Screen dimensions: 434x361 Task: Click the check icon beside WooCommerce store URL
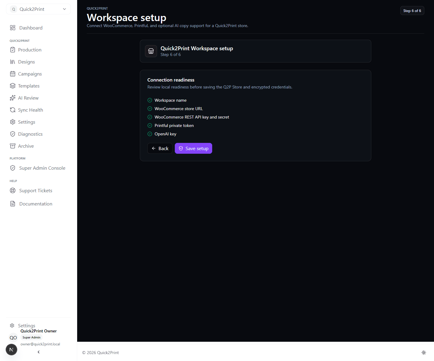point(150,109)
